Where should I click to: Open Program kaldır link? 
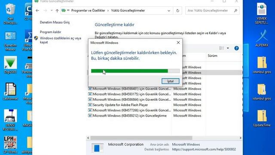pos(50,32)
